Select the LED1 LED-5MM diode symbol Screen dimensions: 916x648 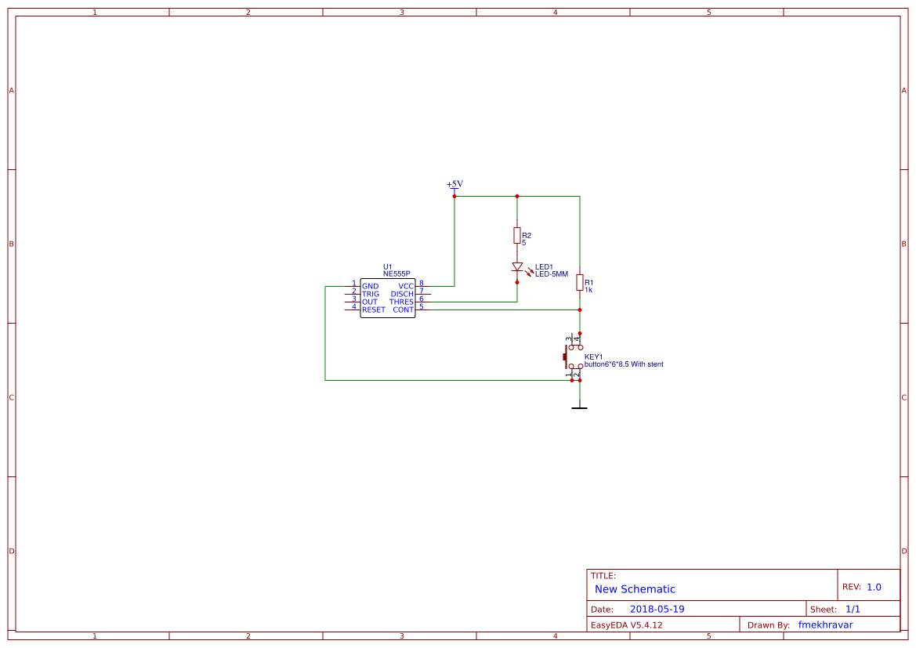516,267
